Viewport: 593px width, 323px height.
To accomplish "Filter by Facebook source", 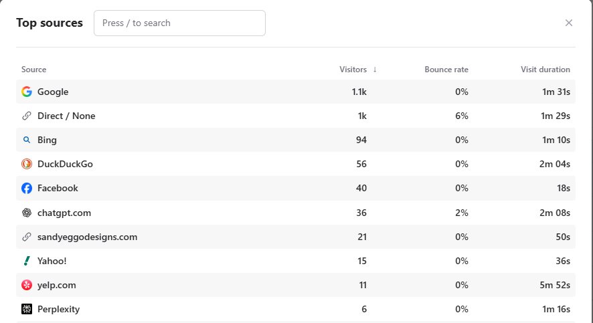I will pyautogui.click(x=58, y=188).
